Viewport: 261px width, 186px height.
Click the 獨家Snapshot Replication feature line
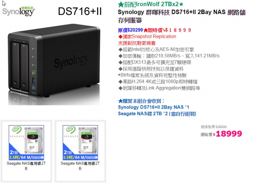(x=147, y=37)
